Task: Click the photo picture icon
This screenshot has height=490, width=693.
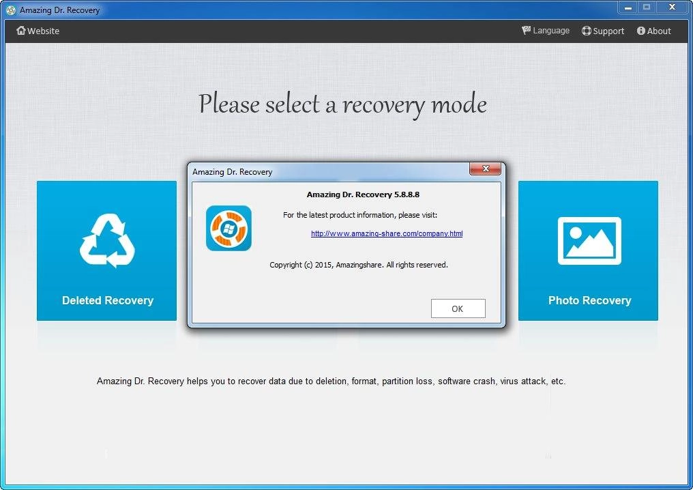Action: (589, 241)
